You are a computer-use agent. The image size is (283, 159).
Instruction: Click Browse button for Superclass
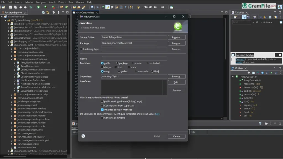[x=177, y=76]
